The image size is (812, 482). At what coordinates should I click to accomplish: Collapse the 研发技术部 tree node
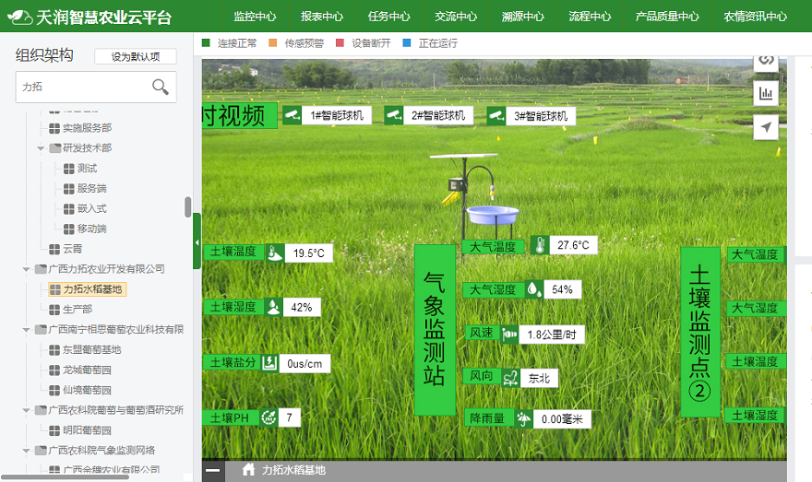click(42, 148)
